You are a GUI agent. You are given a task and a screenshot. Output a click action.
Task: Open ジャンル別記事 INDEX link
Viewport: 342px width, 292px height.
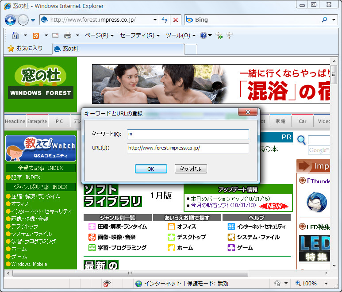41,187
